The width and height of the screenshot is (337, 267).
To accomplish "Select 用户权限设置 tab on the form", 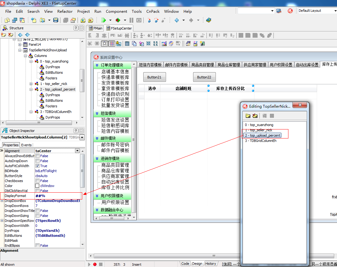I will click(x=281, y=65).
